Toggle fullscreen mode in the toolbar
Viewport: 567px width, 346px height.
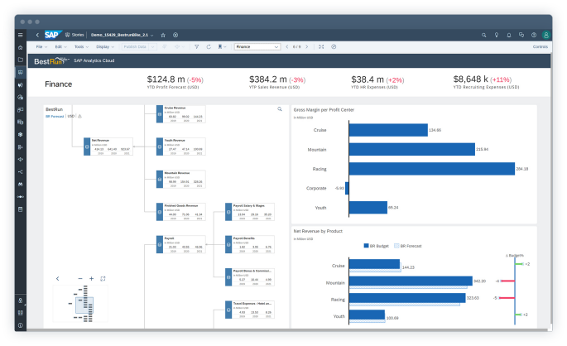point(321,47)
